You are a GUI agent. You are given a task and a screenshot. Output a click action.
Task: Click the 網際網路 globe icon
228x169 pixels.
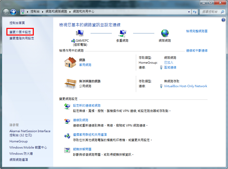pos(165,33)
